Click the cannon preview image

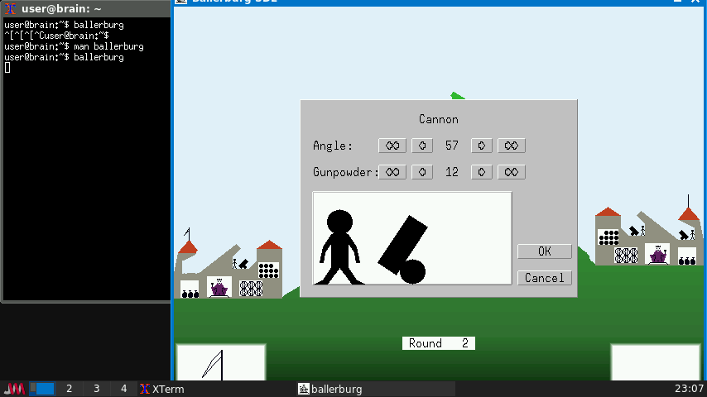tap(411, 238)
